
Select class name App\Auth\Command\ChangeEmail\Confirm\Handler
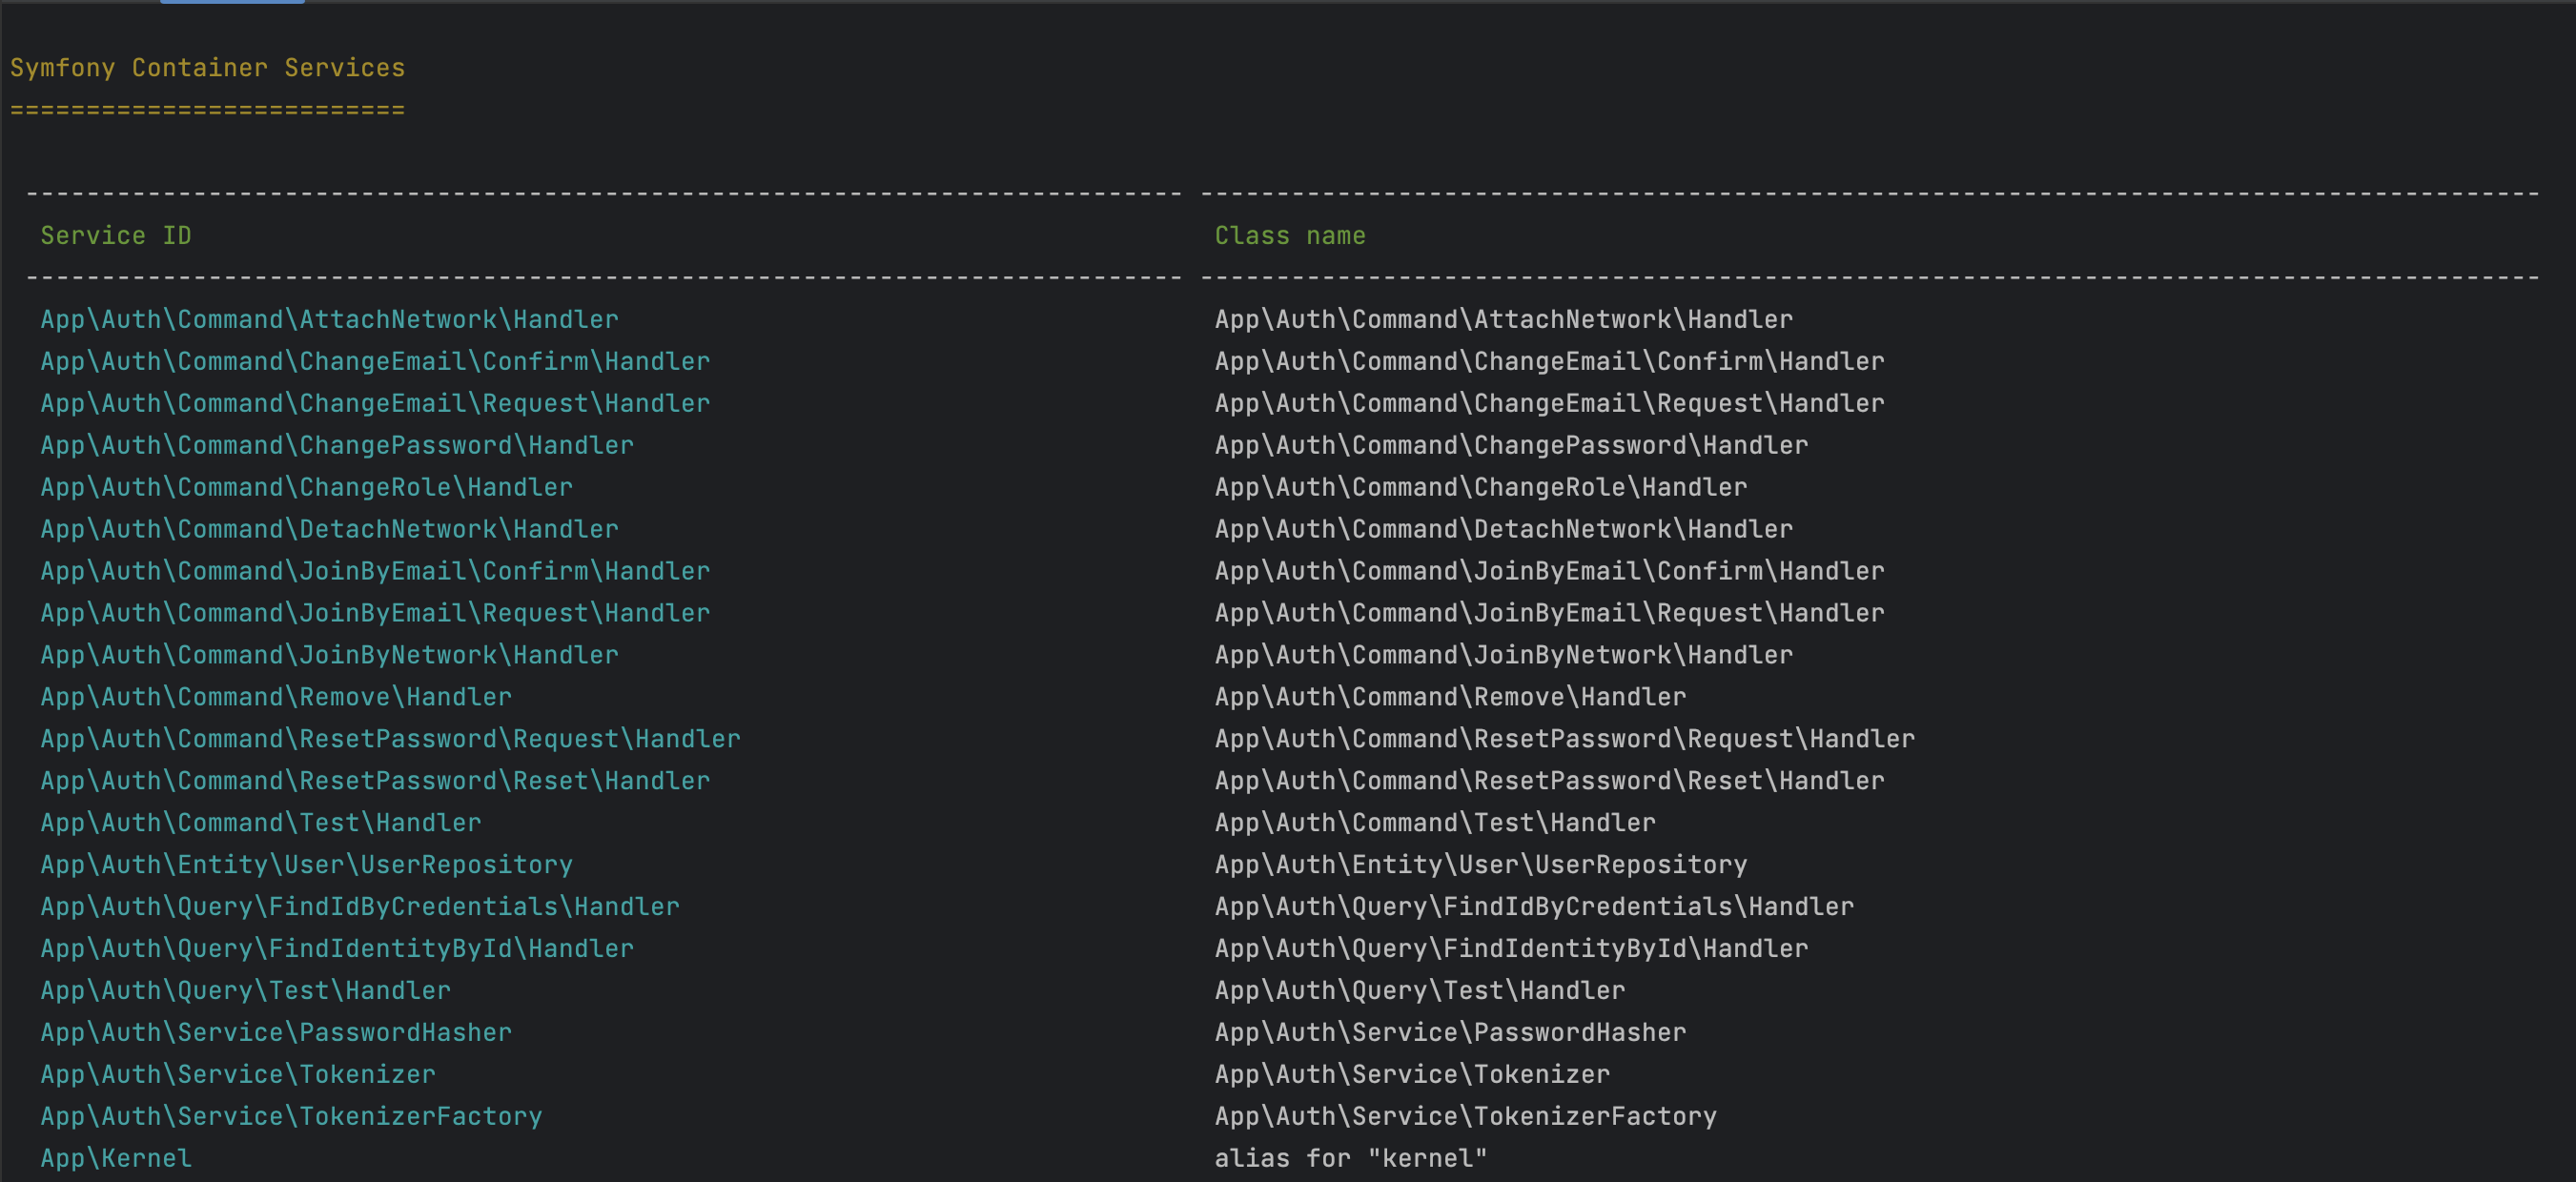coord(1550,362)
